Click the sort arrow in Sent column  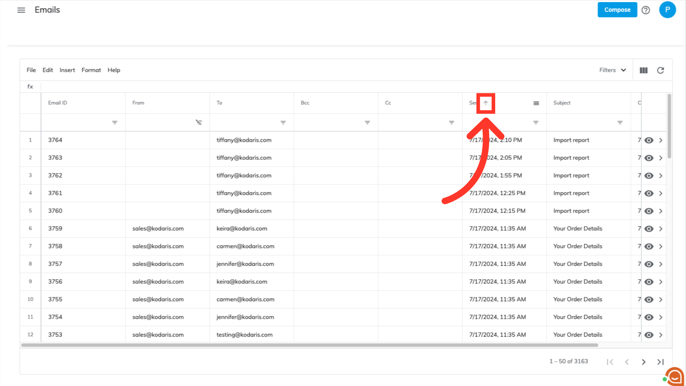pos(486,103)
